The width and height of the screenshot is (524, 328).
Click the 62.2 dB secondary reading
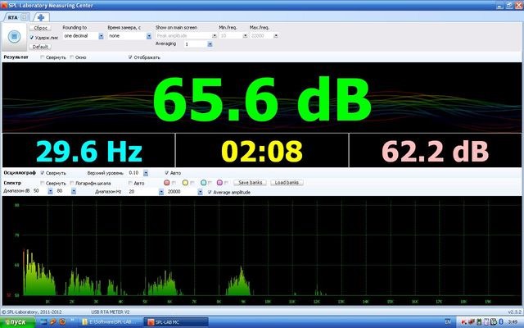point(435,151)
